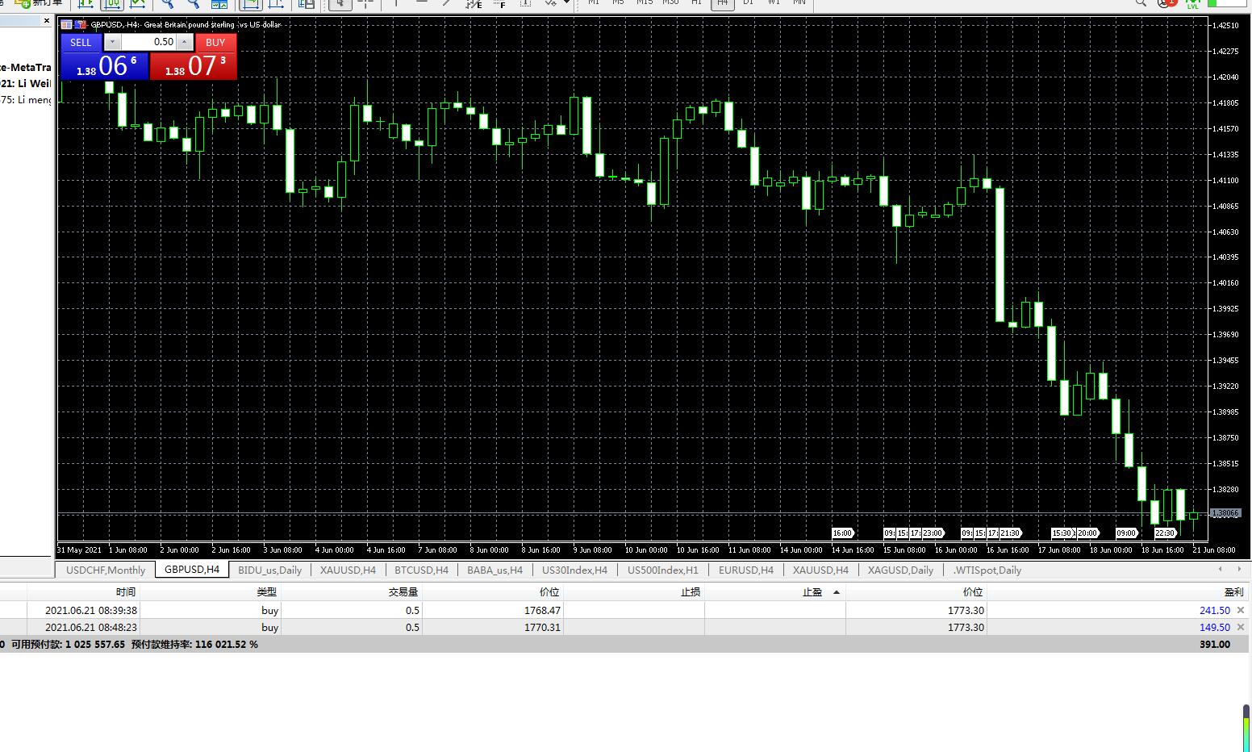Close the left navigator panel

click(x=47, y=22)
